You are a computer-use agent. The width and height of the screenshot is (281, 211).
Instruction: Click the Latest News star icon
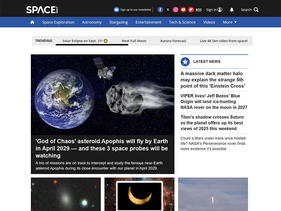pyautogui.click(x=184, y=62)
